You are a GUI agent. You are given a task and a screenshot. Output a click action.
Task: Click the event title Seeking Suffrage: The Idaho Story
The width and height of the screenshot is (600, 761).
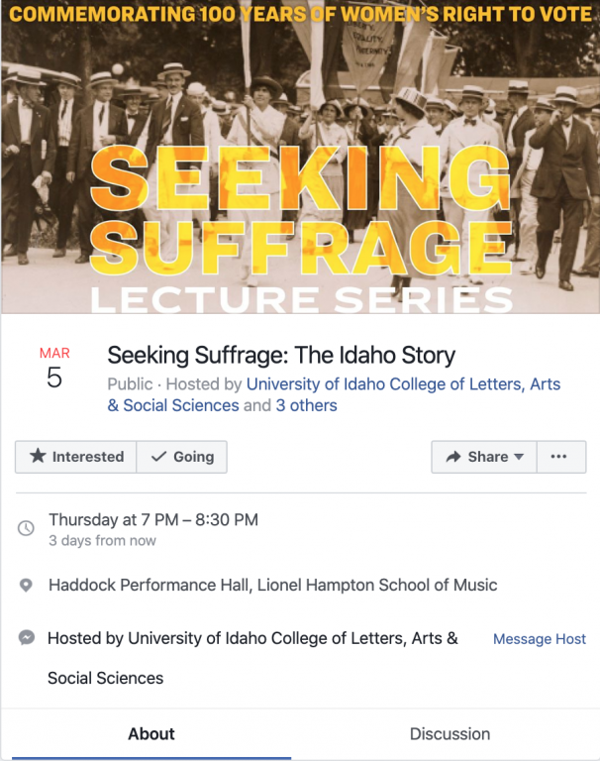point(281,355)
